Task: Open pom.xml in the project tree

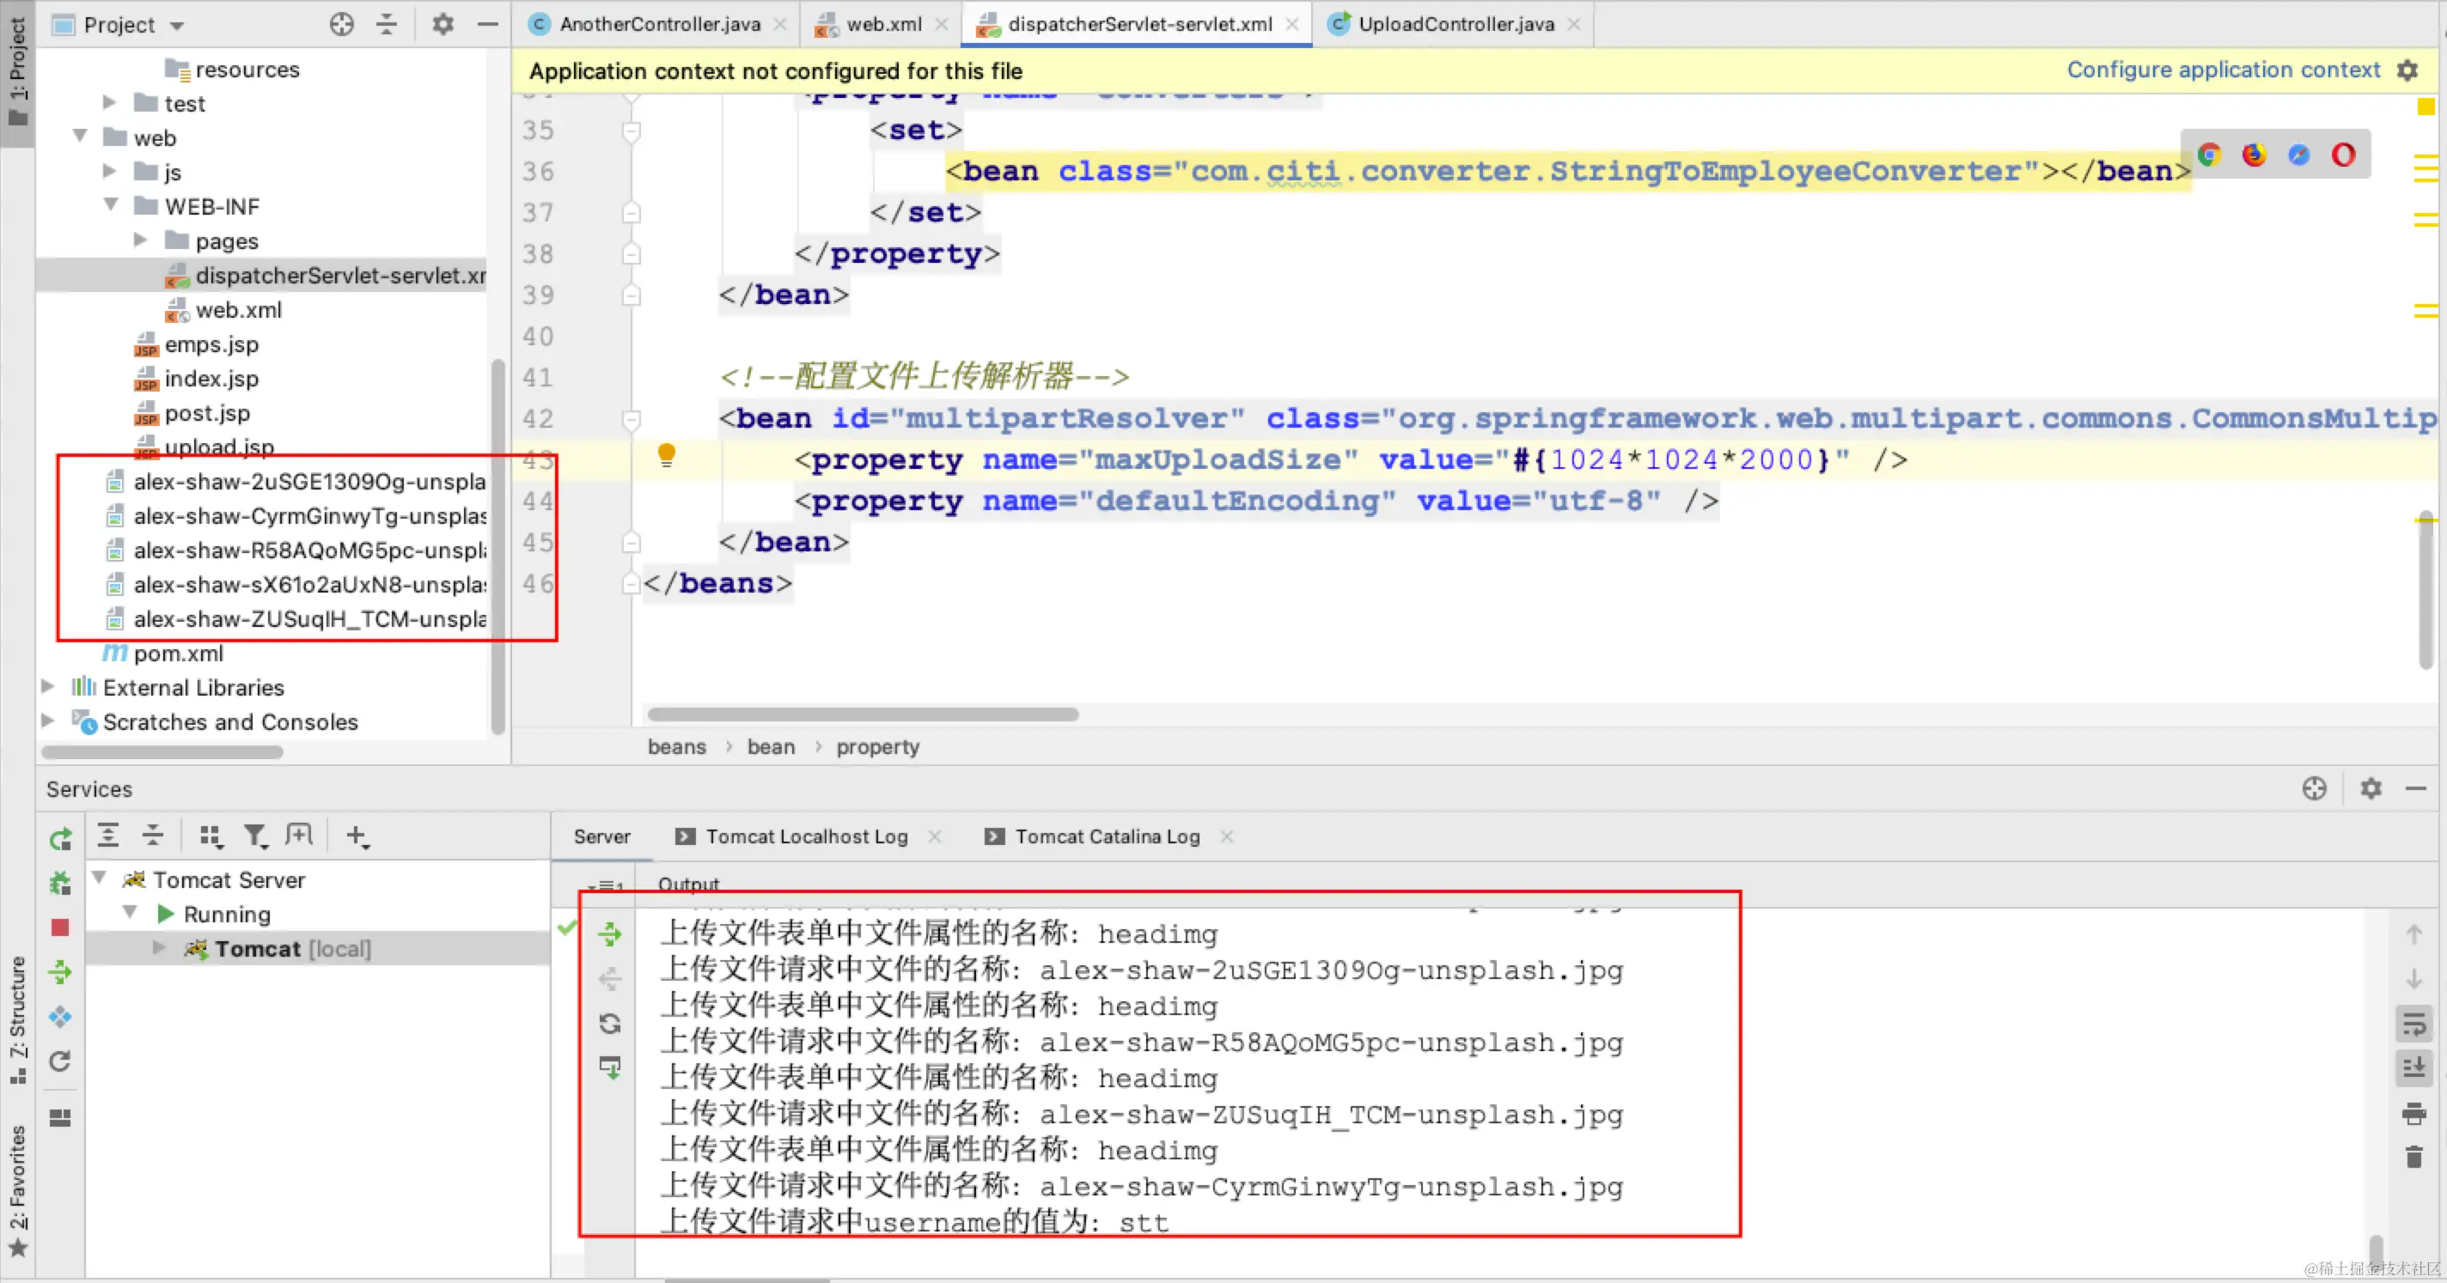Action: point(178,654)
